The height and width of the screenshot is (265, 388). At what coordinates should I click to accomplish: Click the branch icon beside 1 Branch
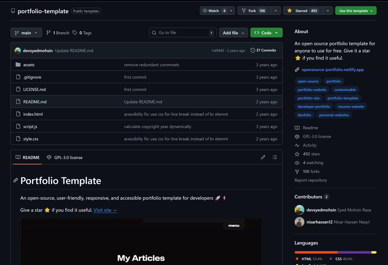48,33
